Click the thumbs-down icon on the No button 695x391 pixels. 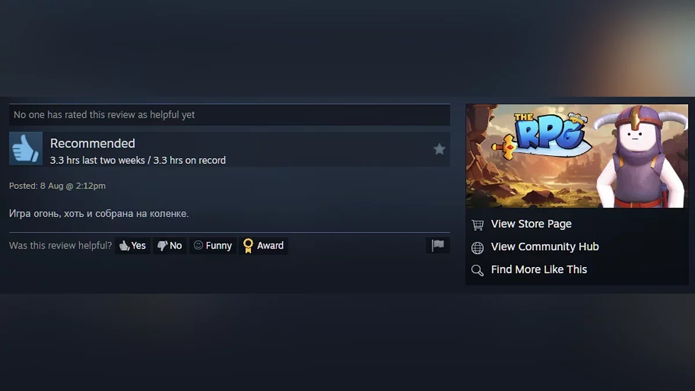[162, 246]
